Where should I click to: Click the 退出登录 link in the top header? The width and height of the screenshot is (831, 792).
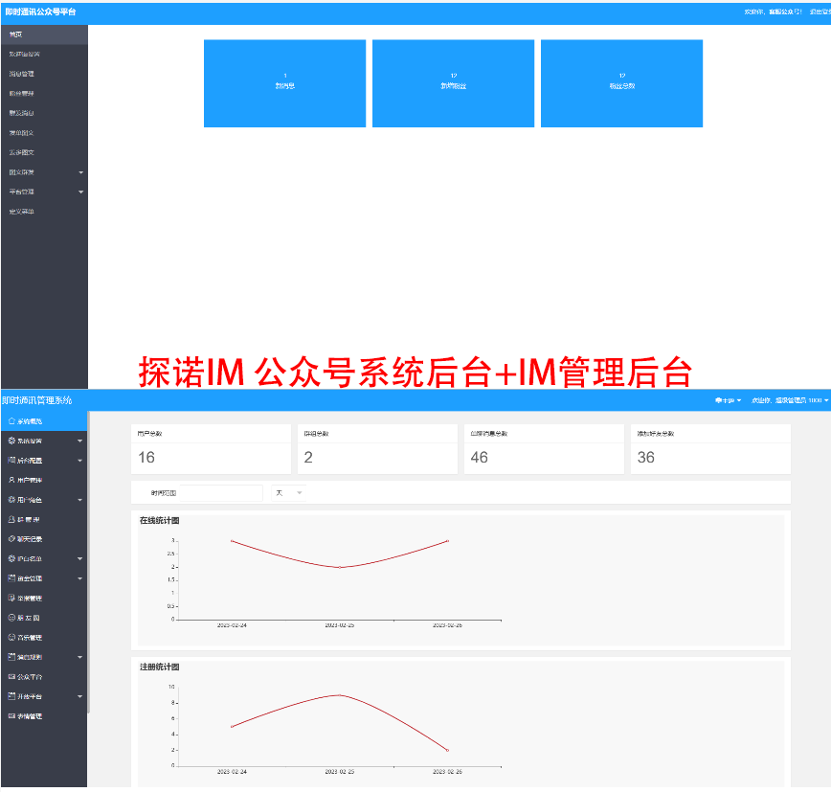tap(820, 12)
